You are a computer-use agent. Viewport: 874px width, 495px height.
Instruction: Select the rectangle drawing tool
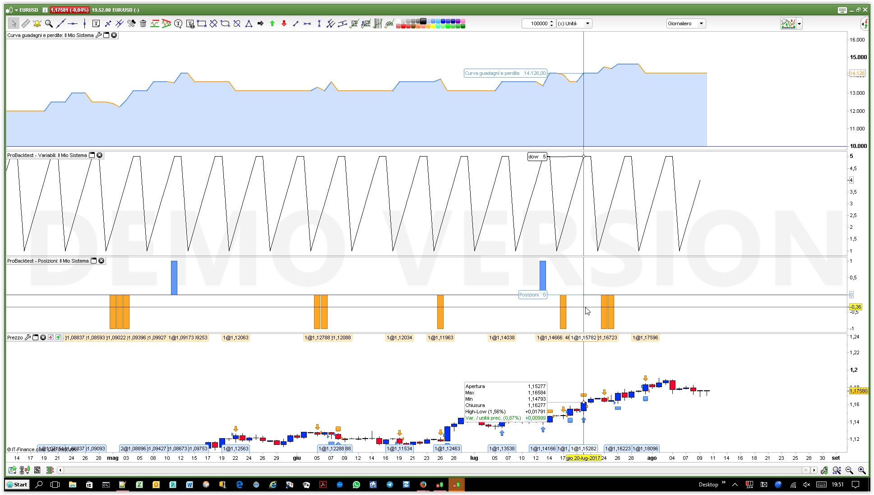click(x=202, y=23)
